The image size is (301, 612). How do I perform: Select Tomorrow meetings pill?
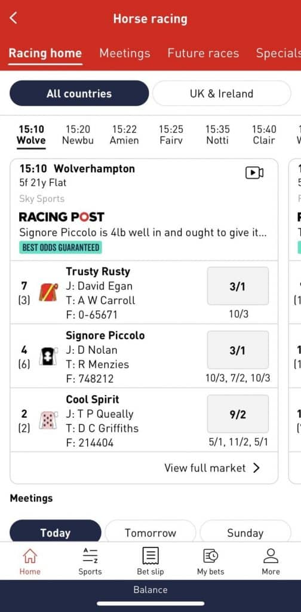[x=150, y=533]
